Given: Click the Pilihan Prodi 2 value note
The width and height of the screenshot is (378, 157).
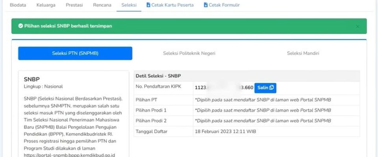Looking at the screenshot, I should (263, 121).
